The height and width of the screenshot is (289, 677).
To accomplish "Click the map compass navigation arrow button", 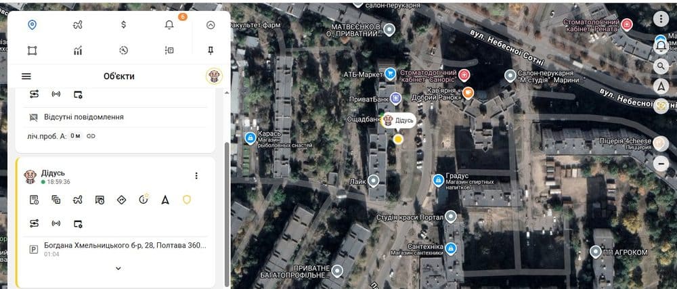I will coord(661,86).
